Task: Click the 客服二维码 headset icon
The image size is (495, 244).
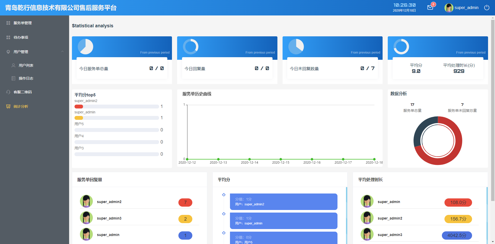Action: point(8,92)
